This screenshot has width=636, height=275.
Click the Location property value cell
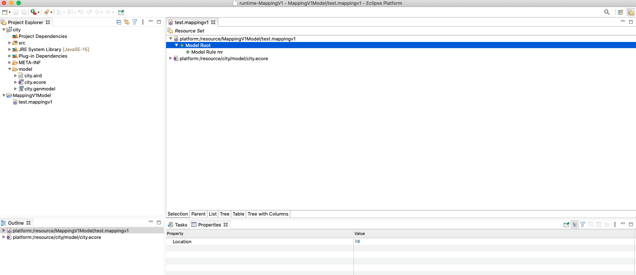click(493, 241)
